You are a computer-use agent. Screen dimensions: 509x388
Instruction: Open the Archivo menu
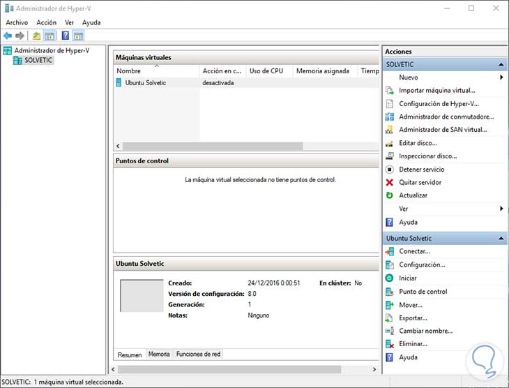pos(17,22)
